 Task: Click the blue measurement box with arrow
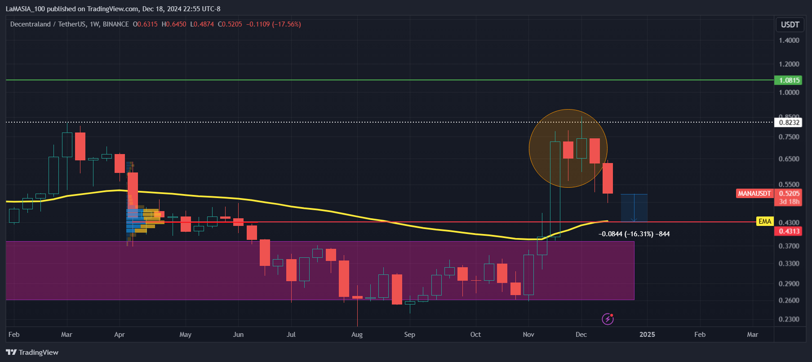click(x=634, y=208)
